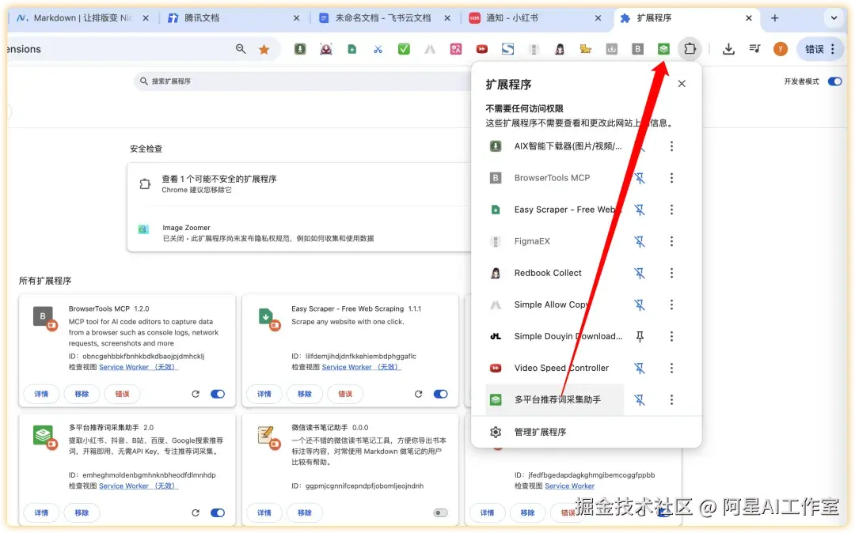The image size is (855, 533).
Task: Click the address bar zoom magnifier icon
Action: coord(241,49)
